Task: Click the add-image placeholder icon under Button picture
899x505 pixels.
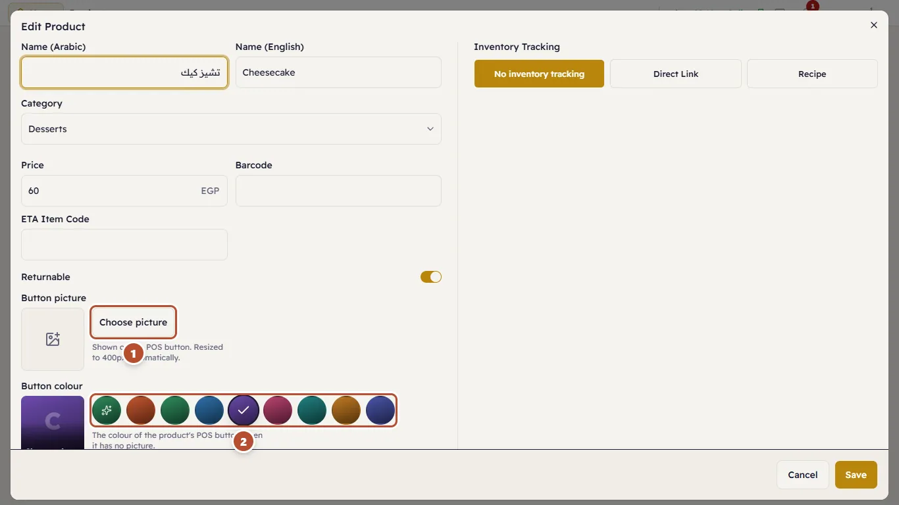Action: coord(53,339)
